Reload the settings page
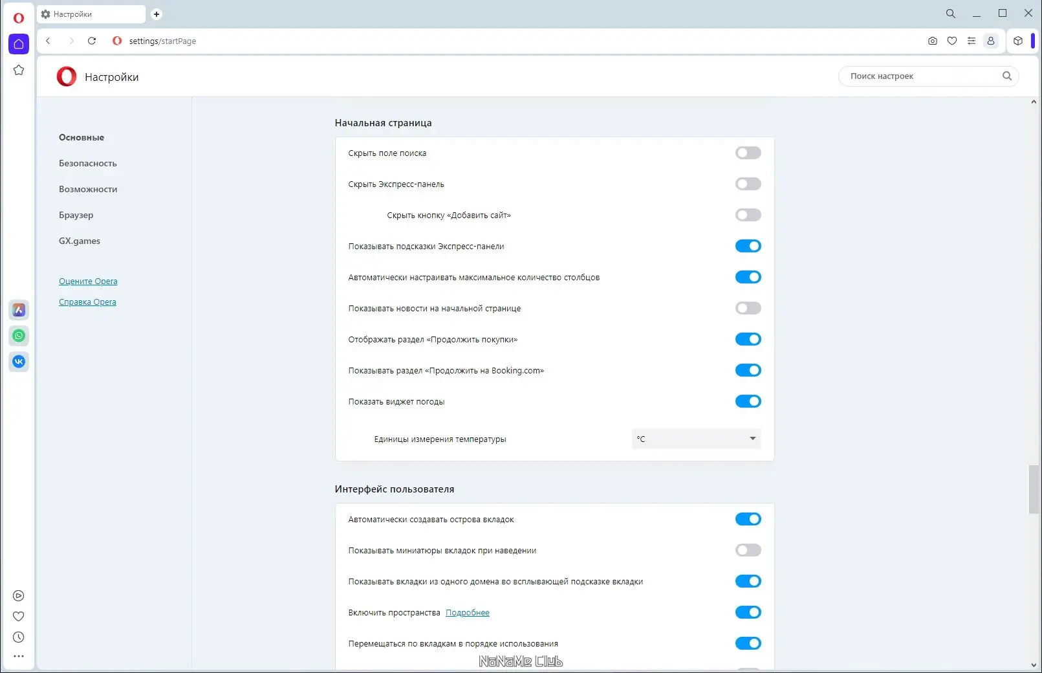The width and height of the screenshot is (1042, 673). [x=92, y=41]
